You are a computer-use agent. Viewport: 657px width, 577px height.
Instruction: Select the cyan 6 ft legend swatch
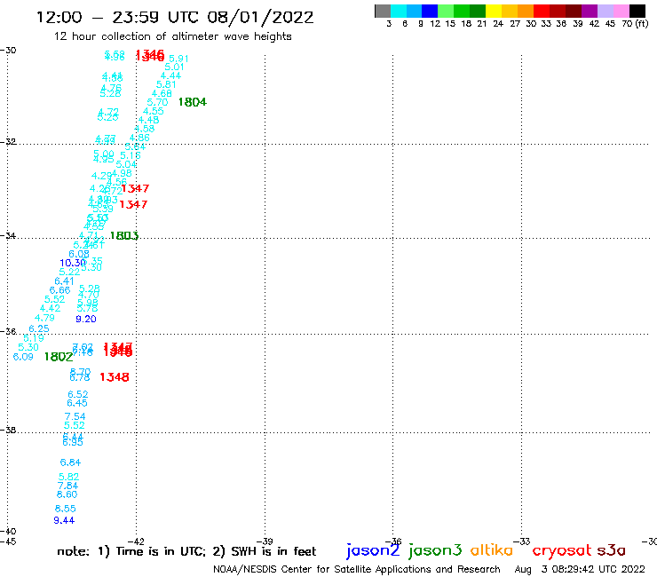click(x=399, y=11)
